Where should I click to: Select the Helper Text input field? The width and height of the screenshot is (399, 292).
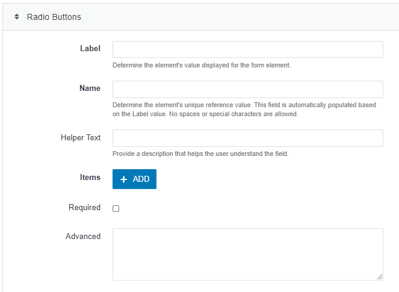click(247, 138)
